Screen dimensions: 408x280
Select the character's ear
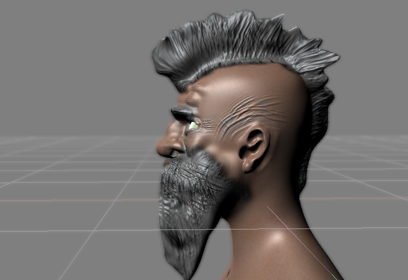pos(254,149)
